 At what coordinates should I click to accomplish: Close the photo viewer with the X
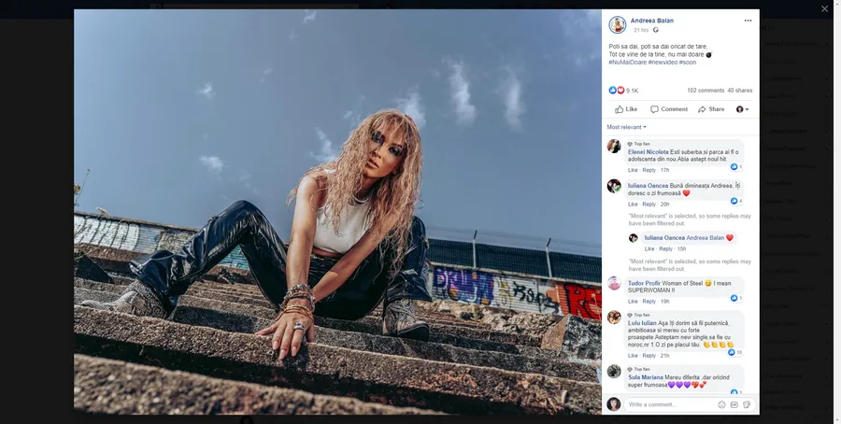[824, 8]
